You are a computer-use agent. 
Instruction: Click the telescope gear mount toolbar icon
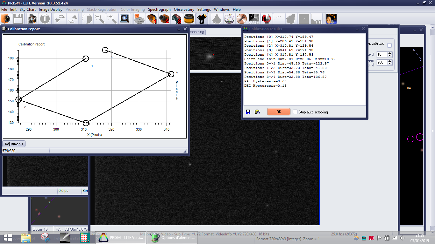(139, 19)
